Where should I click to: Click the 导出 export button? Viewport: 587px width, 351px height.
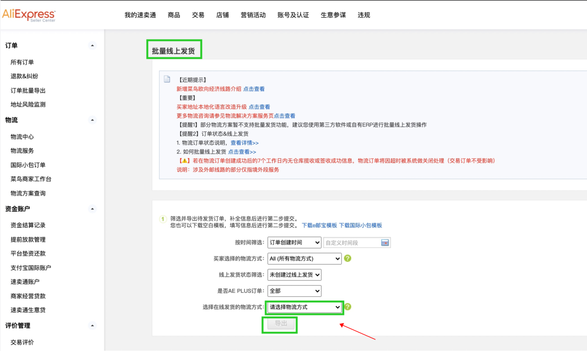pos(281,323)
